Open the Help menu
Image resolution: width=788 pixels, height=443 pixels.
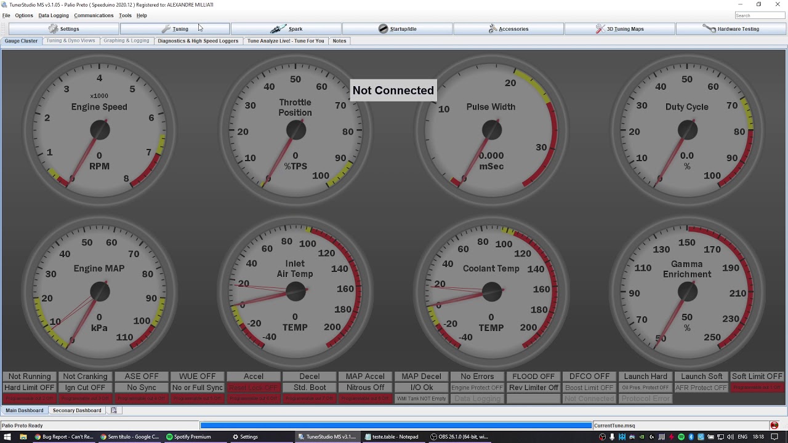coord(142,15)
